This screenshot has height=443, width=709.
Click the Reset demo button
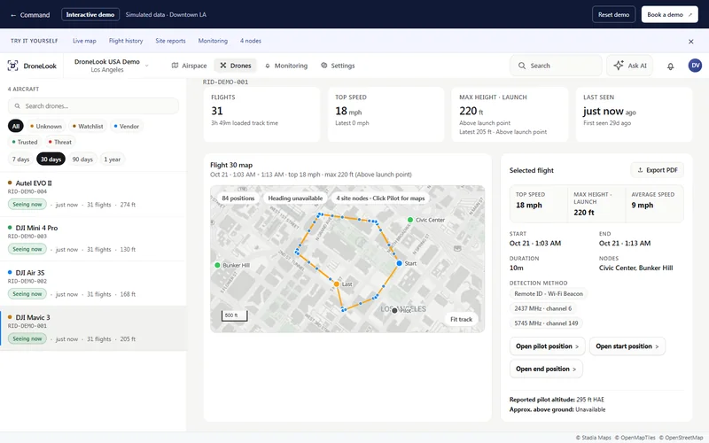click(x=613, y=14)
